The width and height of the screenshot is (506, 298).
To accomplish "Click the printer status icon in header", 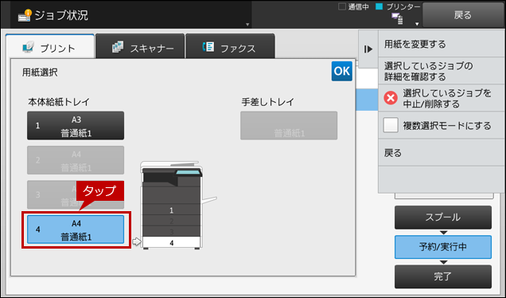I will [x=397, y=18].
